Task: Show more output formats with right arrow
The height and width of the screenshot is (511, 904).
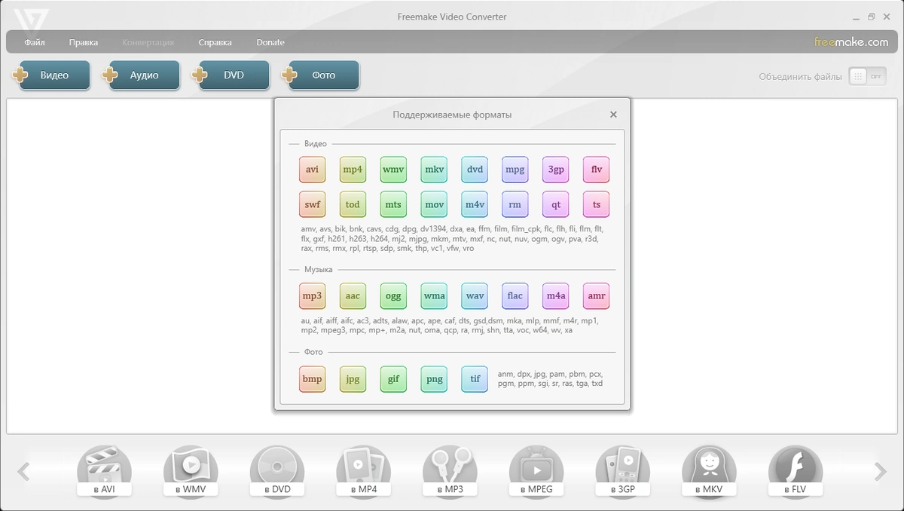Action: 880,472
